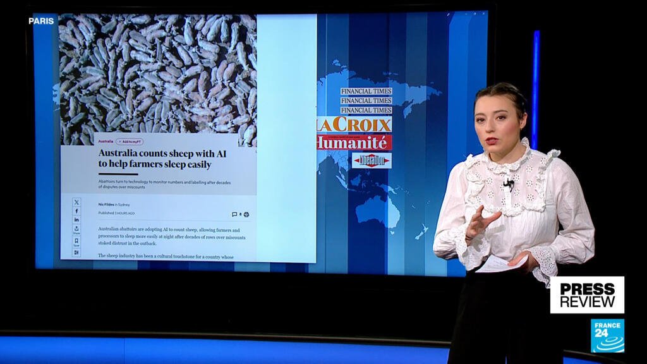Print the article using printer icon

click(x=246, y=214)
